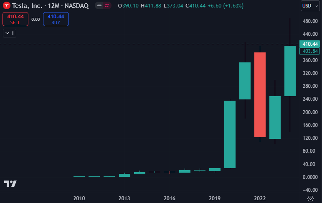The height and width of the screenshot is (203, 322).
Task: Click the open value O390.10
Action: tap(128, 6)
